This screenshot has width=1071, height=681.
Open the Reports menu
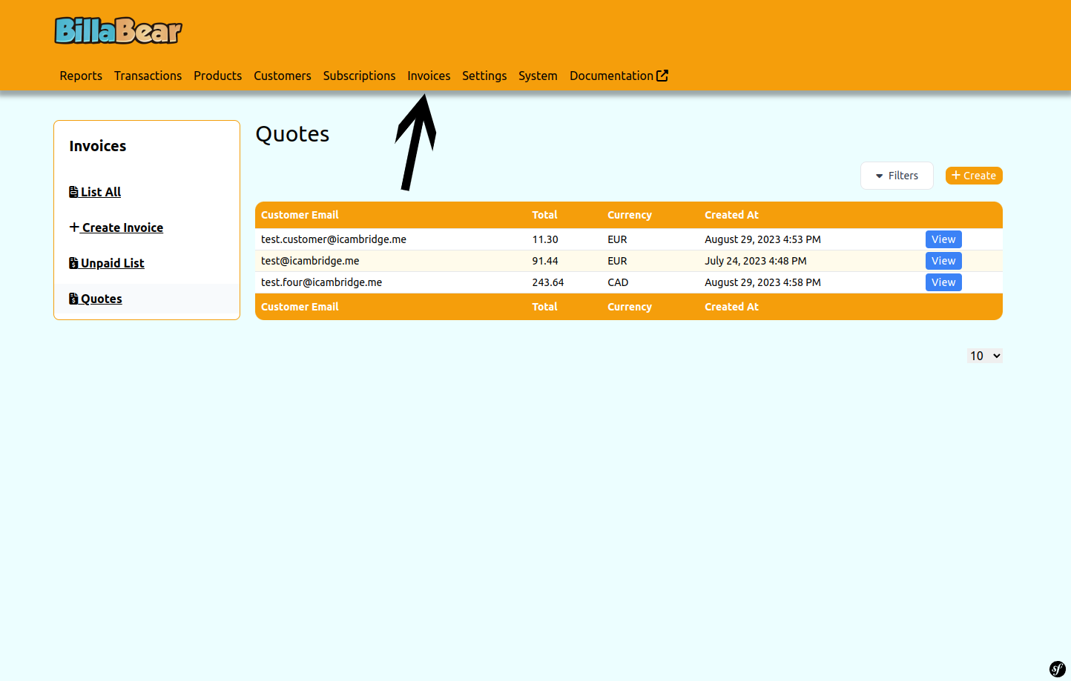pos(81,76)
